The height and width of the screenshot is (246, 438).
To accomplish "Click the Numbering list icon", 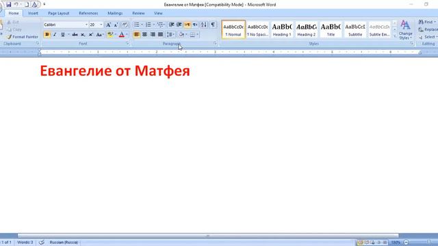I will [x=149, y=25].
